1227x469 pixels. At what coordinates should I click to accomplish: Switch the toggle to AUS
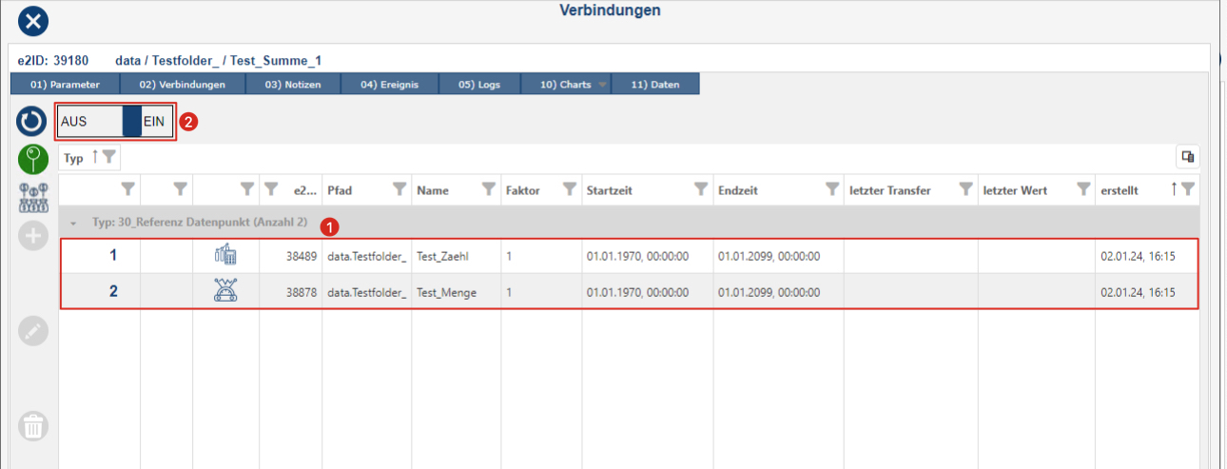click(88, 122)
